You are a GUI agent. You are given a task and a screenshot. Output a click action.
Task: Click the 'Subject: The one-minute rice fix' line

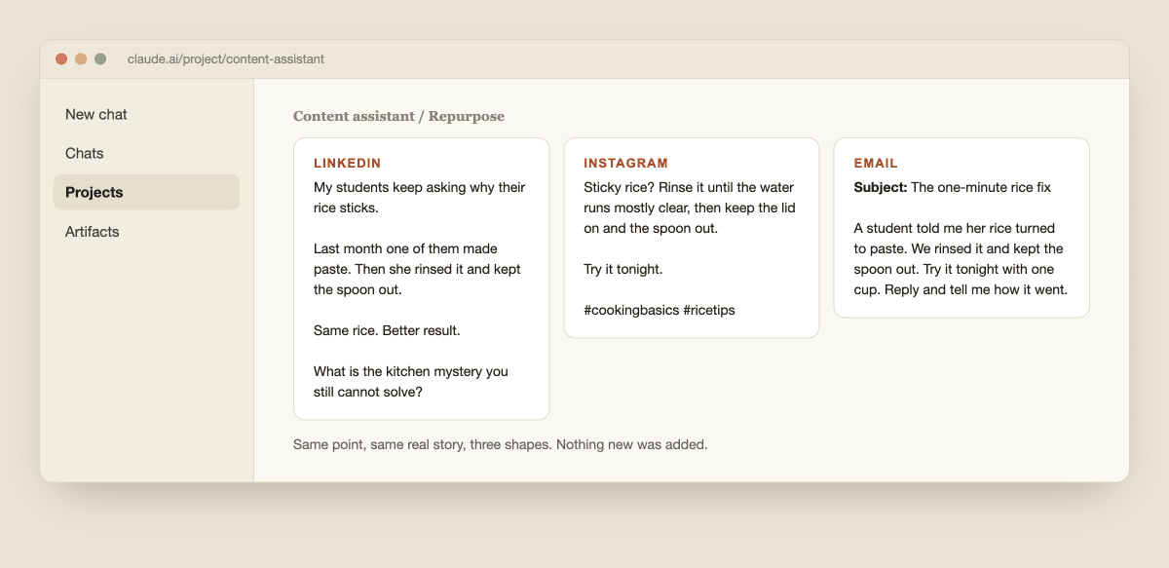coord(952,187)
